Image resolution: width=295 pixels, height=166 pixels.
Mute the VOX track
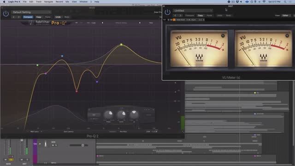pos(53,145)
